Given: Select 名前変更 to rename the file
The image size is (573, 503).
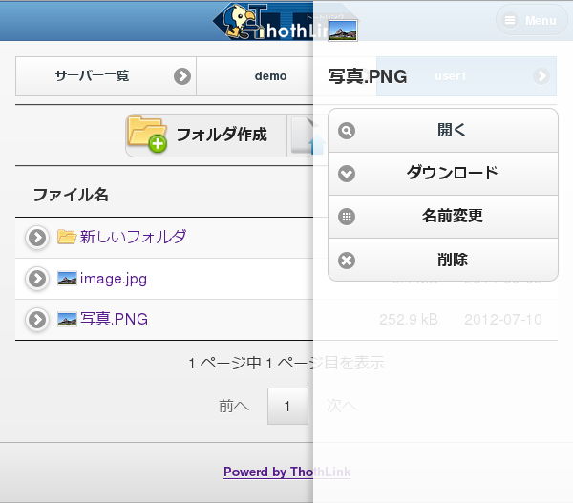Looking at the screenshot, I should 443,217.
